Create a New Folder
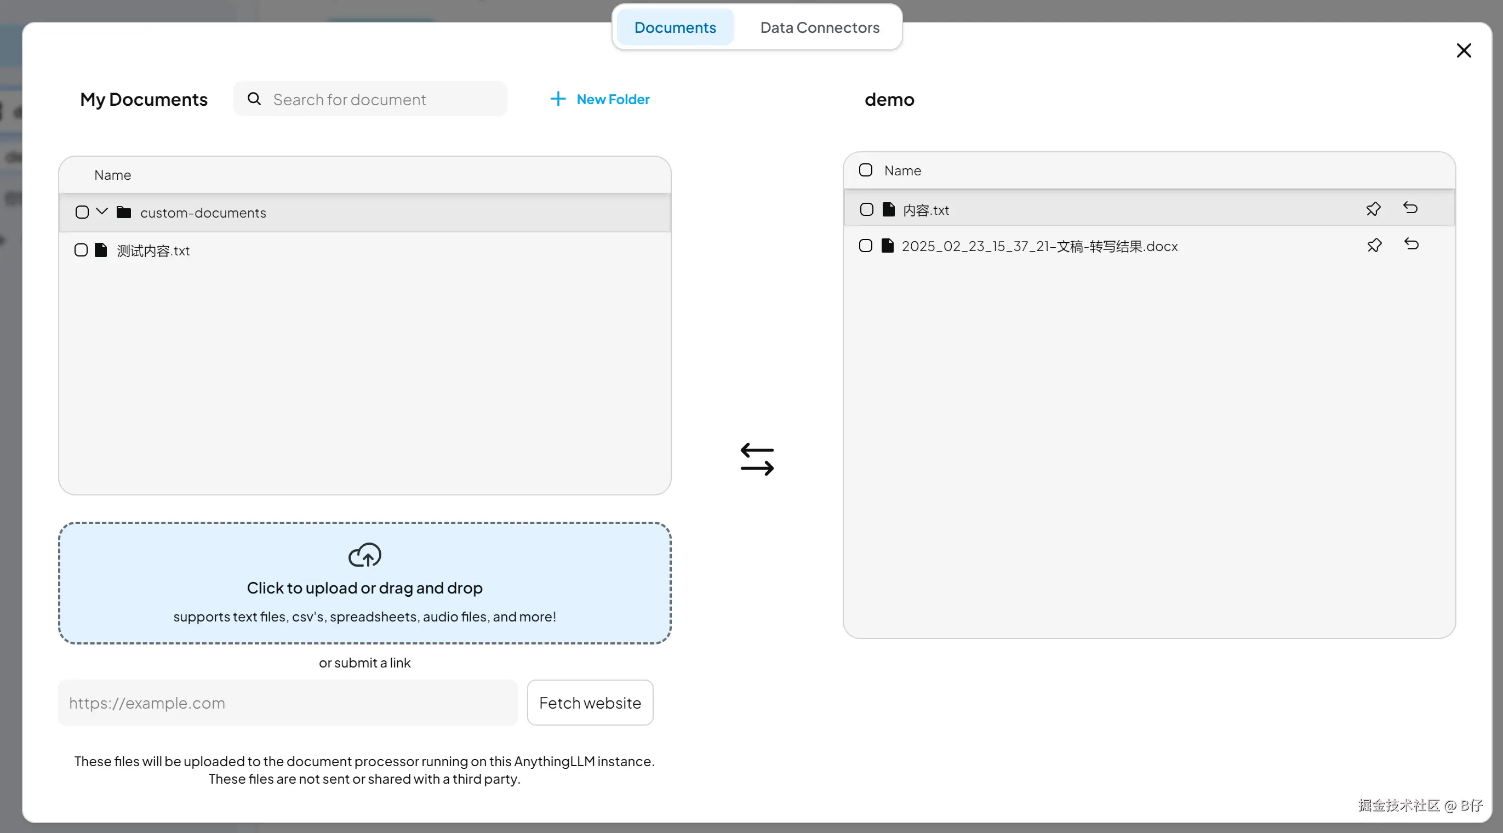Screen dimensions: 1503x833 [x=612, y=99]
